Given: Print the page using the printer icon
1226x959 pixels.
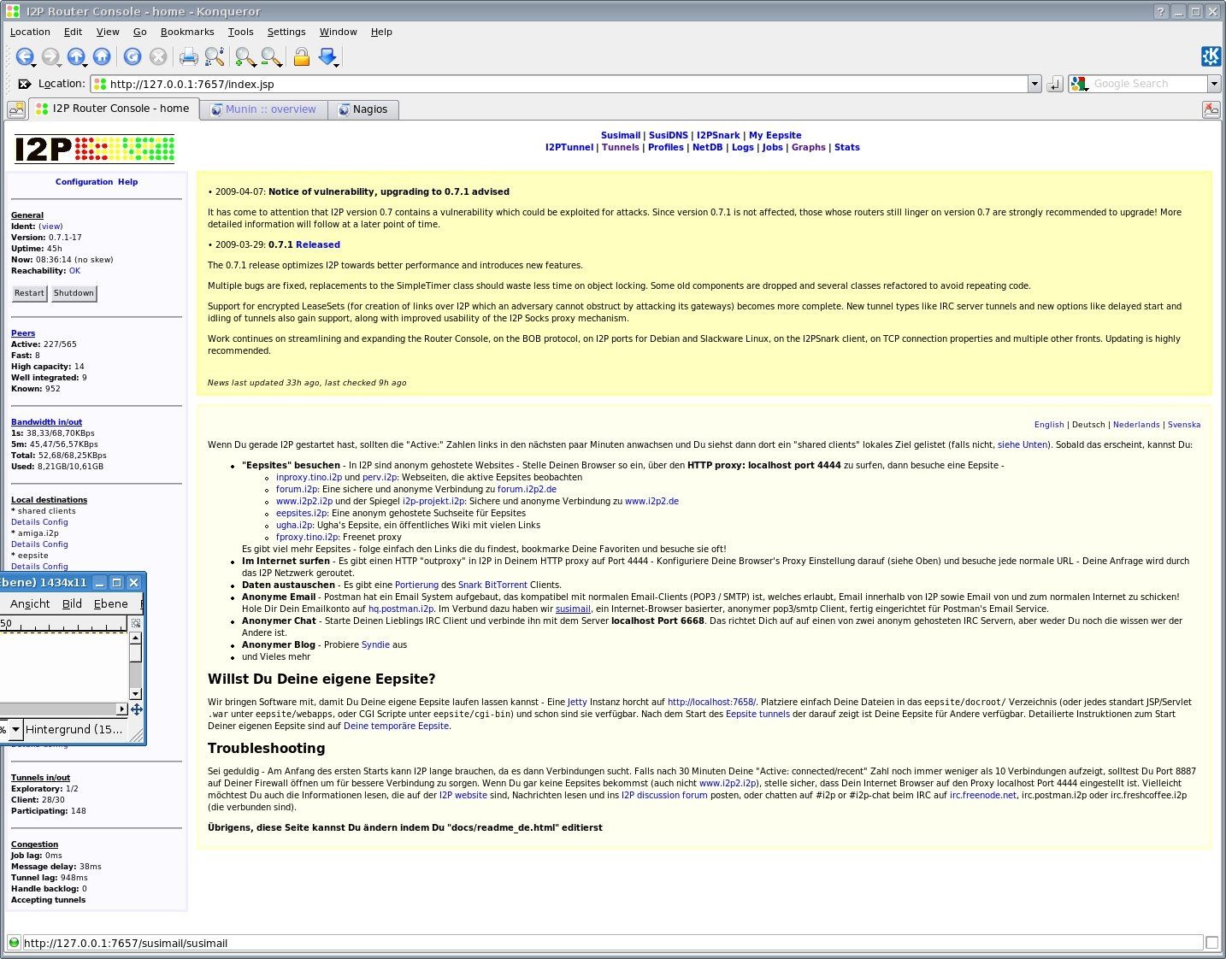Looking at the screenshot, I should click(188, 57).
